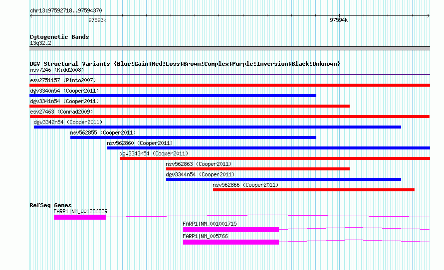Click the right scroll arrow on the ruler

[x=428, y=16]
